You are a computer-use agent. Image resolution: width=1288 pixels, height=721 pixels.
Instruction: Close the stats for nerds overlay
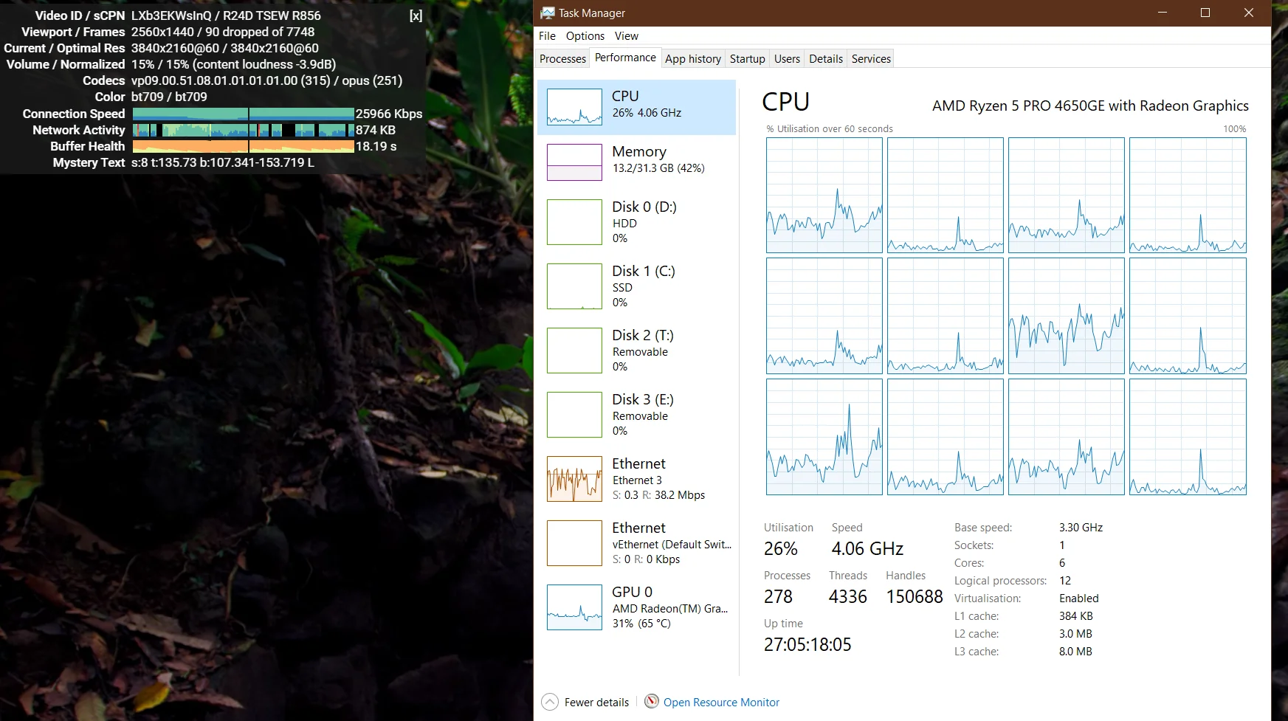tap(416, 15)
